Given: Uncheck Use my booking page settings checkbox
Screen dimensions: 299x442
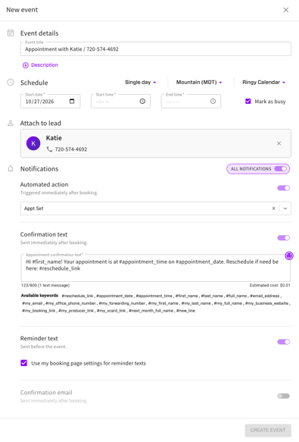Looking at the screenshot, I should [x=24, y=363].
